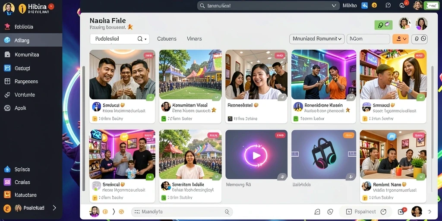Open the Apolk sidebar entry
Screen dimensions: 442x221
[x=31, y=108]
